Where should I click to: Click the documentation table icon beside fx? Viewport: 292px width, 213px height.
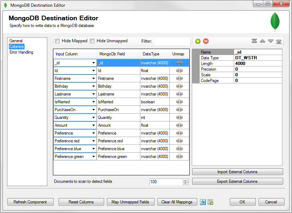pyautogui.click(x=210, y=202)
